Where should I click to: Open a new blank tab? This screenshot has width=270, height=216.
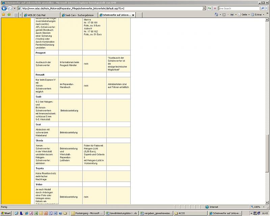[139, 15]
